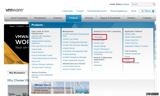The image size is (160, 96).
Task: Open Horizon View link
Action: 99,43
